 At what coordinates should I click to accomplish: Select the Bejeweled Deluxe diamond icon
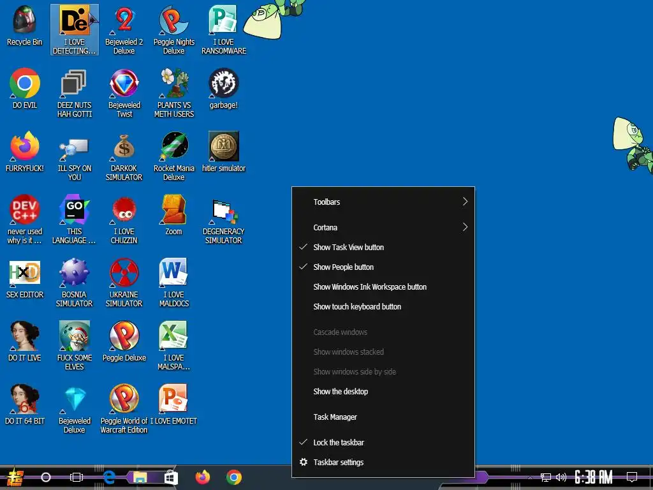(75, 409)
